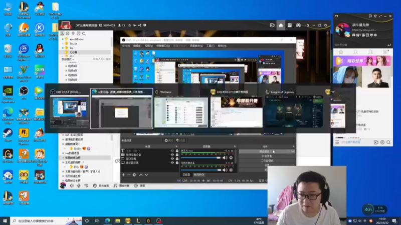The width and height of the screenshot is (401, 225).
Task: Click the Windows taskbar search box
Action: 46,221
